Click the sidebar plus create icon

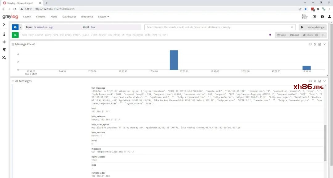pyautogui.click(x=4, y=42)
